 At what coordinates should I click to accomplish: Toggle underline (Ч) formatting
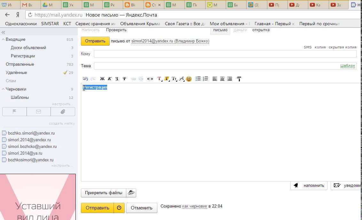(117, 79)
